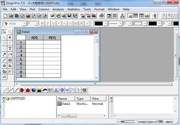
Task: Select the UNTITLED project folder
Action: [x=15, y=98]
